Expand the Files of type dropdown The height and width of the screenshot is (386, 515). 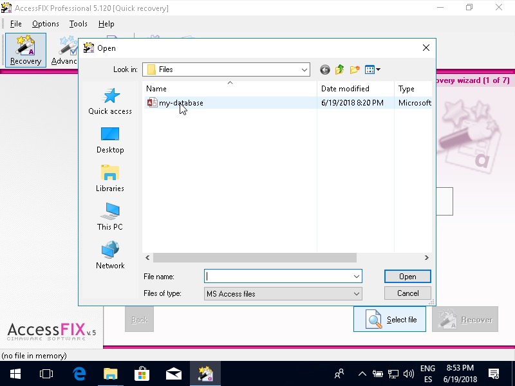(x=356, y=294)
